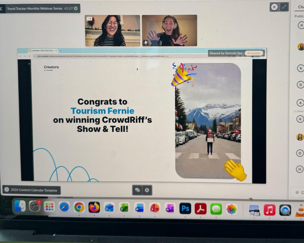Click the Creators logo on the slide
The height and width of the screenshot is (243, 304).
(x=51, y=68)
